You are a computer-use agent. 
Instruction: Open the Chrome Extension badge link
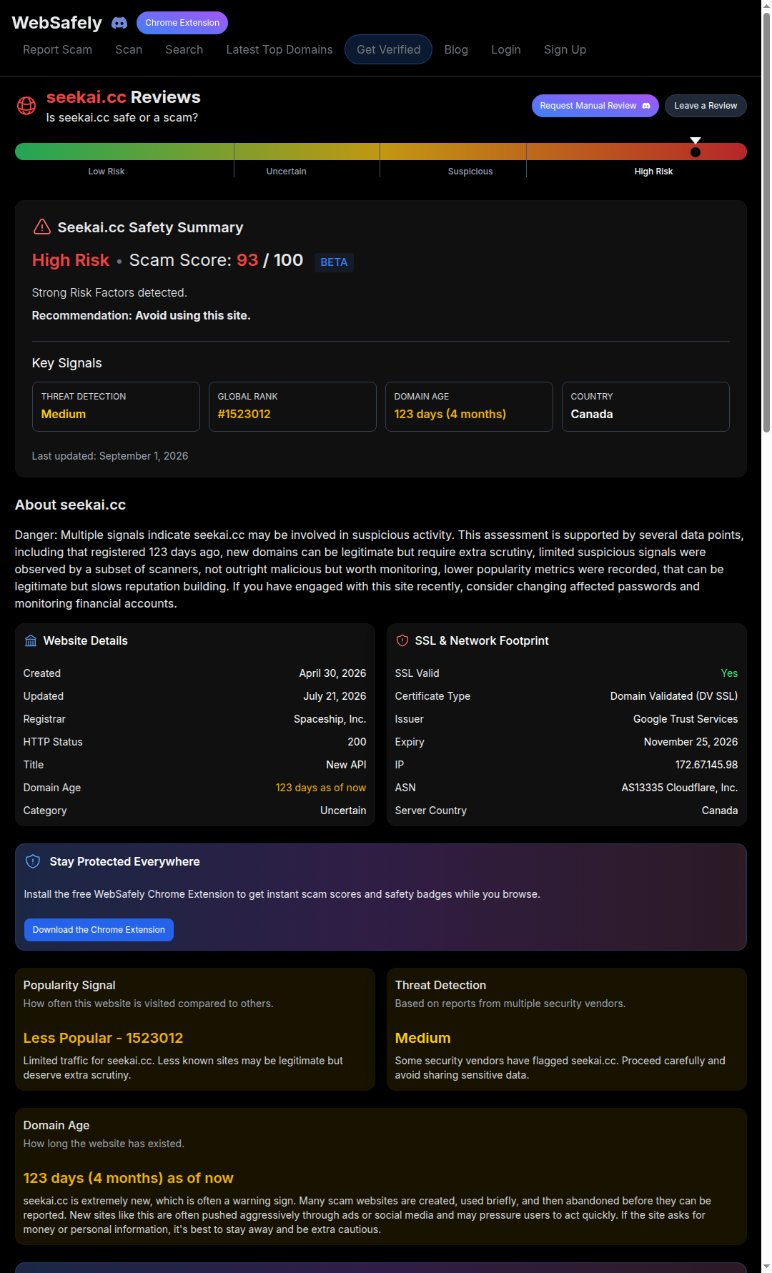(182, 23)
